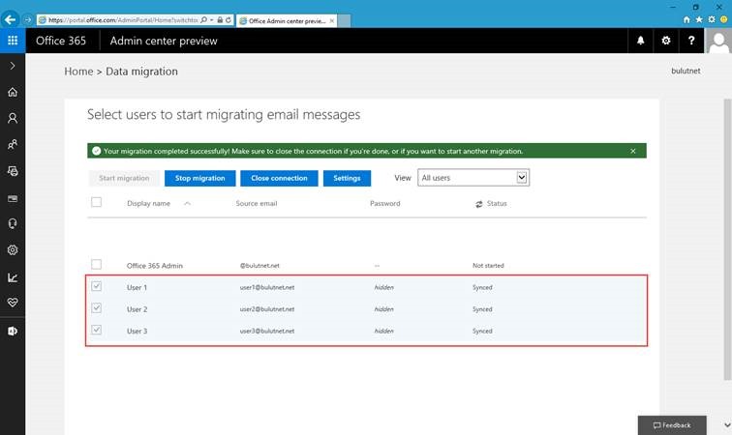Open browser tools gear icon
This screenshot has height=435, width=732.
[712, 19]
